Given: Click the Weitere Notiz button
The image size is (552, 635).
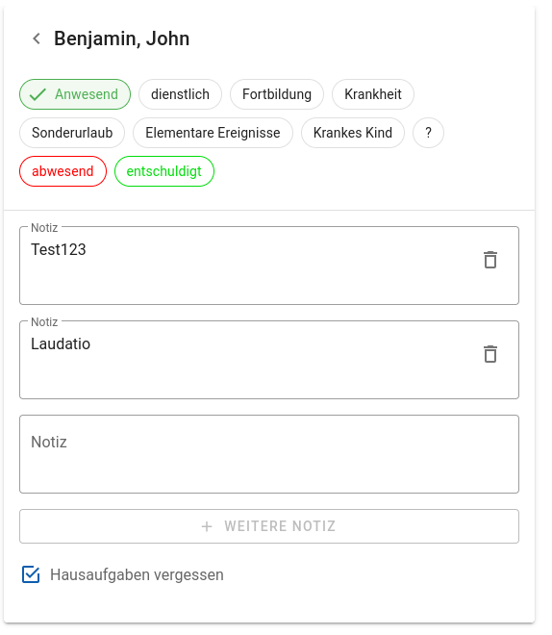Looking at the screenshot, I should coord(269,526).
